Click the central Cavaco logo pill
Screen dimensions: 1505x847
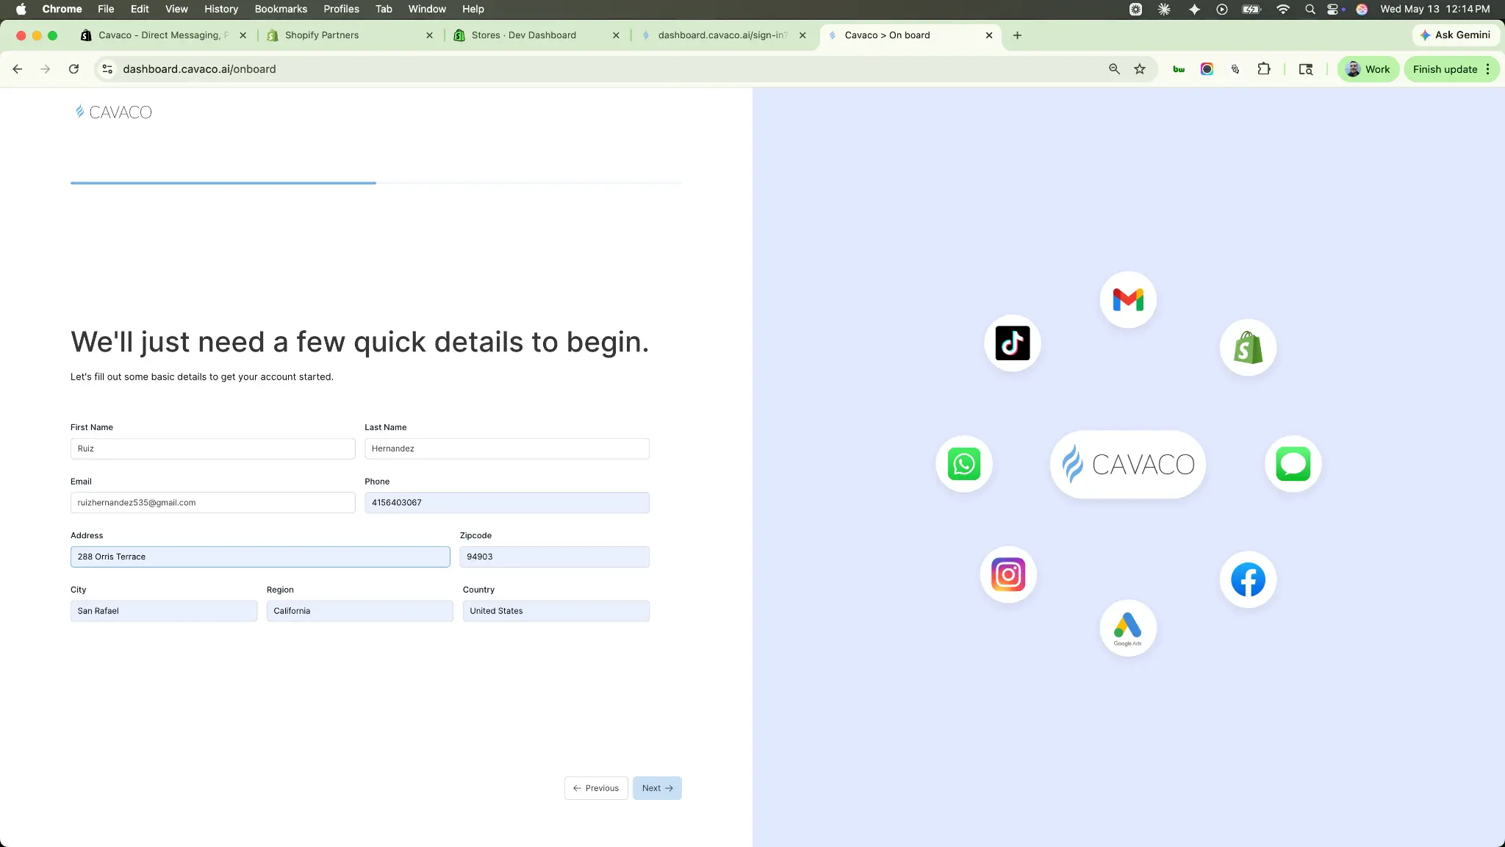(1128, 465)
